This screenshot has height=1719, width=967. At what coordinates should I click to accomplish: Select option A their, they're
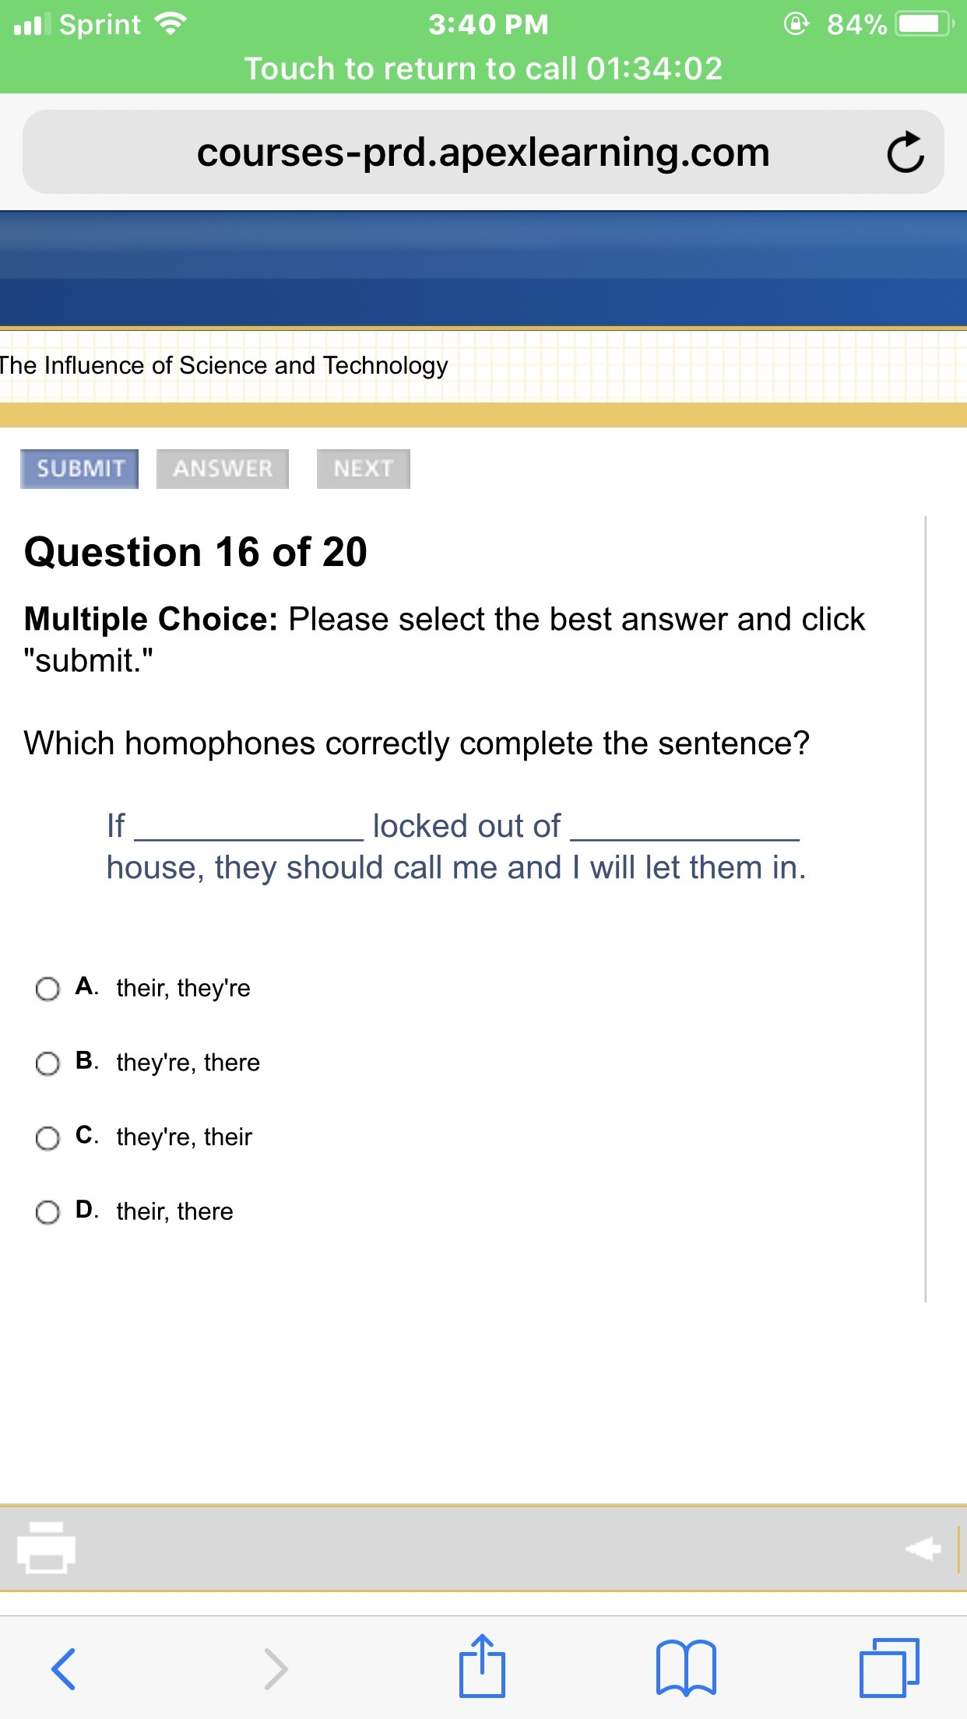[47, 989]
